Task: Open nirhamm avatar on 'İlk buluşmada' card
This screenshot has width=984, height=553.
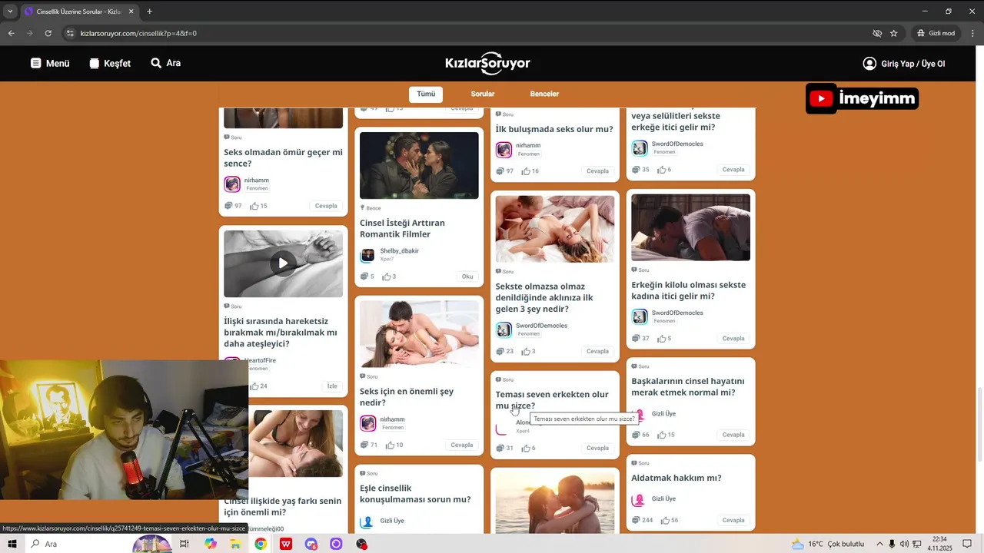Action: pyautogui.click(x=504, y=150)
